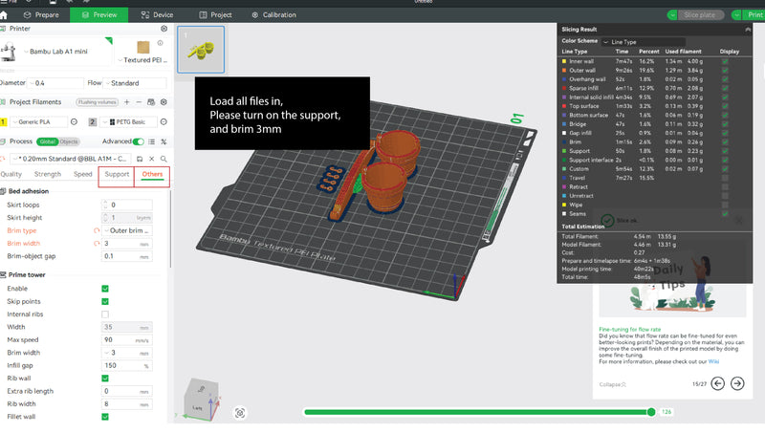Click the home icon in top bar
The image size is (765, 433).
[x=4, y=15]
